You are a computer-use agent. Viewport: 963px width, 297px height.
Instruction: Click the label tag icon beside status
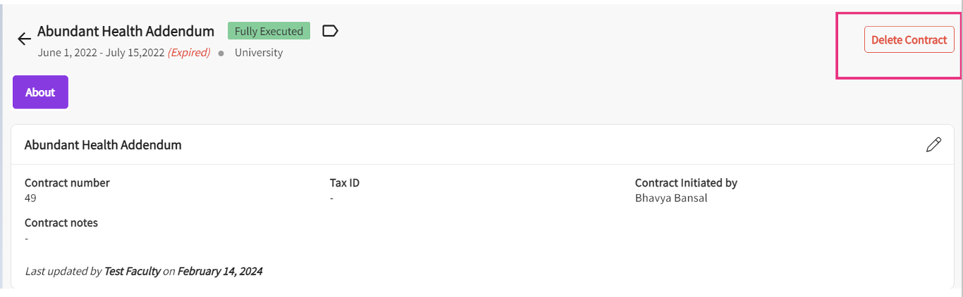[x=330, y=31]
